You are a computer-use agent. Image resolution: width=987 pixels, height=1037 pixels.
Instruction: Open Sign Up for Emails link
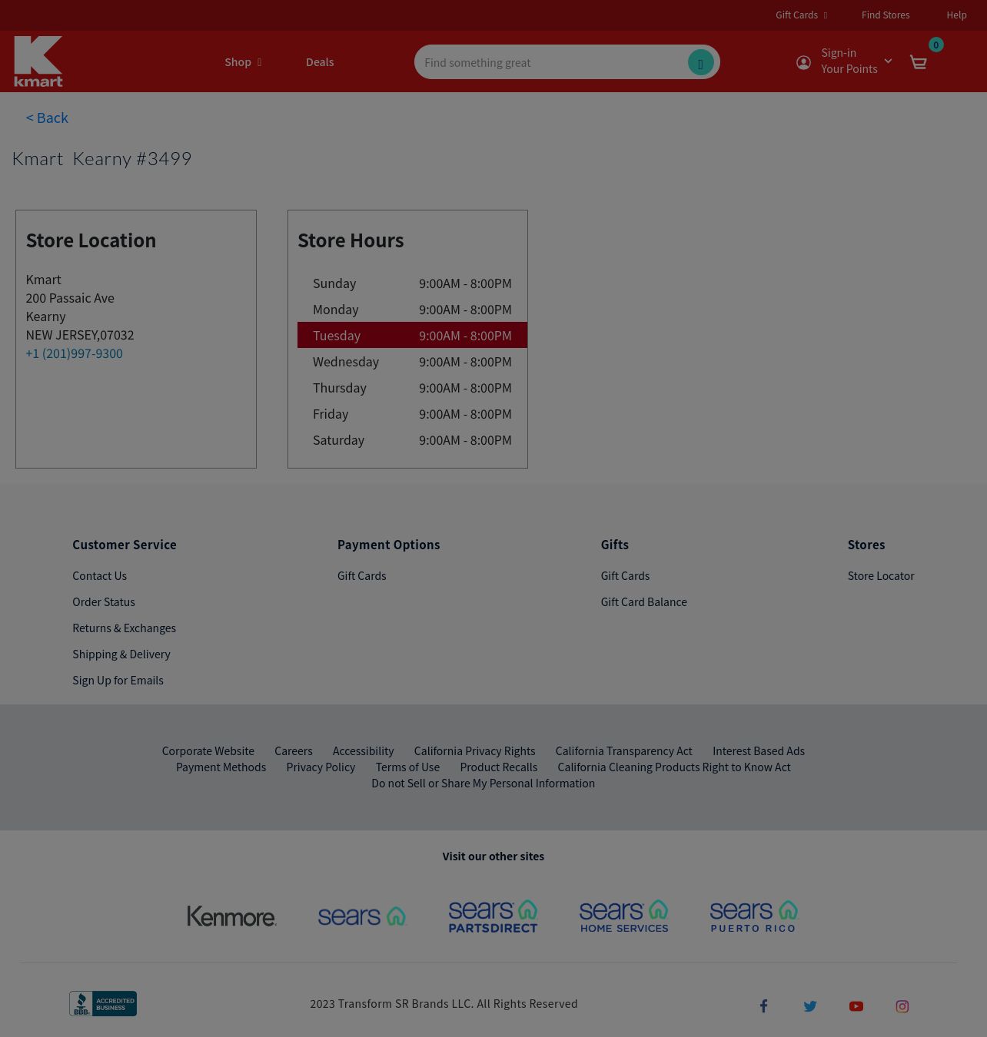tap(118, 680)
